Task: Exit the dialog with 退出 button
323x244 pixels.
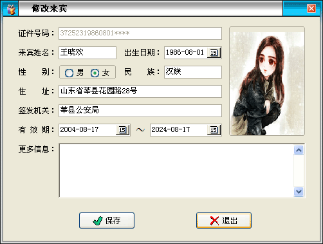Action: [x=224, y=221]
